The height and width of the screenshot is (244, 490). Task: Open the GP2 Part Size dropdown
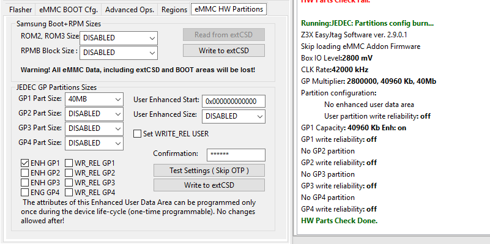click(94, 114)
